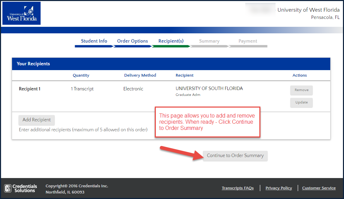
Task: Update Recipient 1 details
Action: (301, 102)
